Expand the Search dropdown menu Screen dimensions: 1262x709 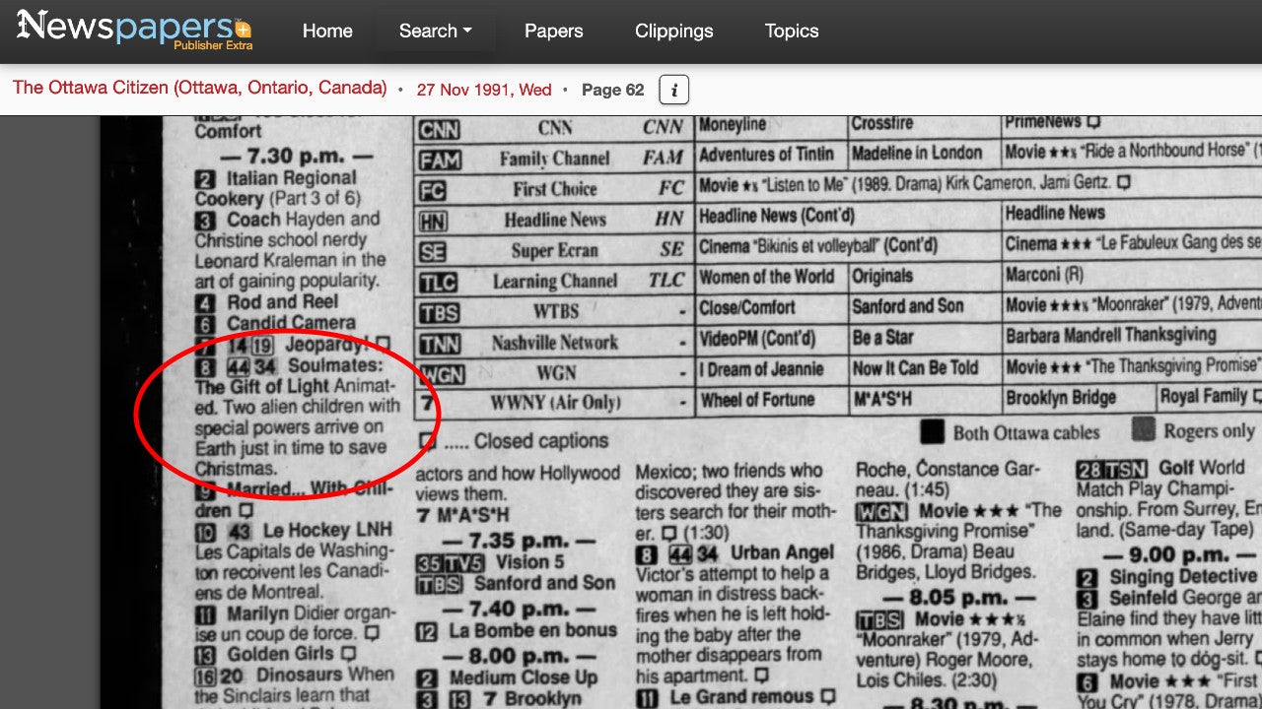(435, 31)
